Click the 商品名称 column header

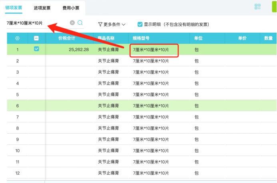[106, 38]
